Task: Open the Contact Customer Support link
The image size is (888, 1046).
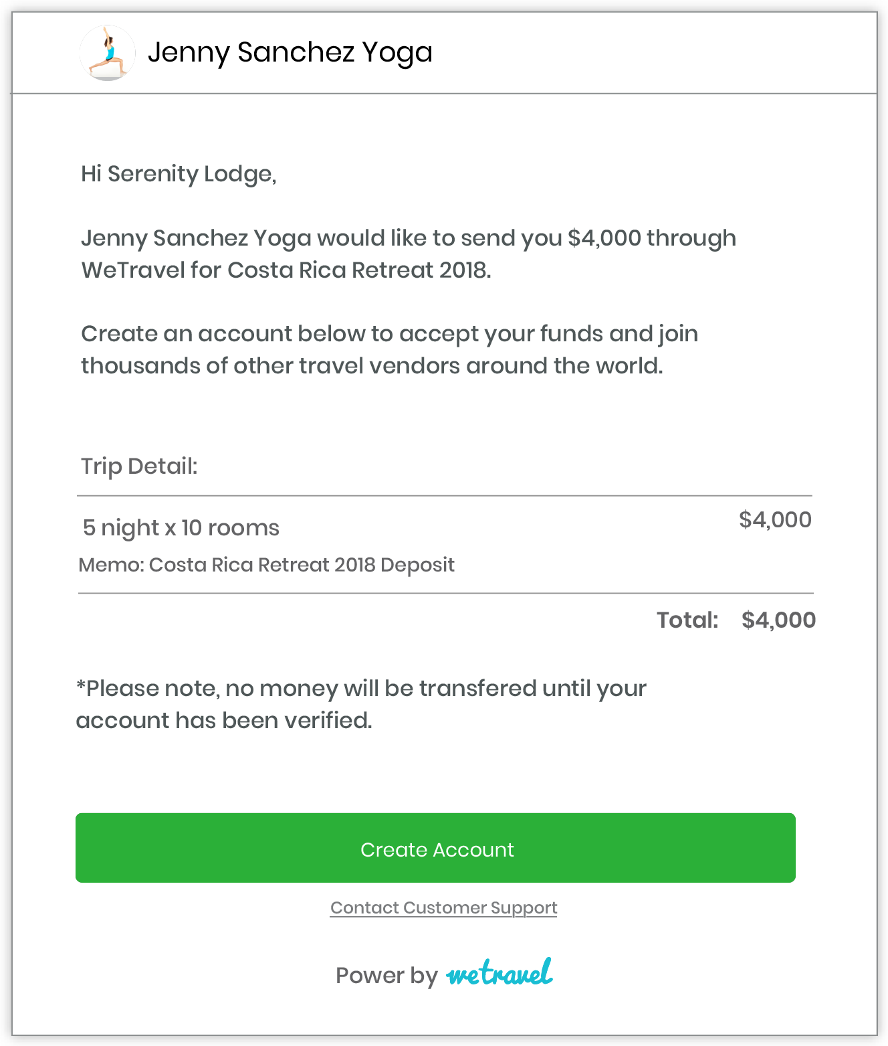Action: click(x=443, y=907)
